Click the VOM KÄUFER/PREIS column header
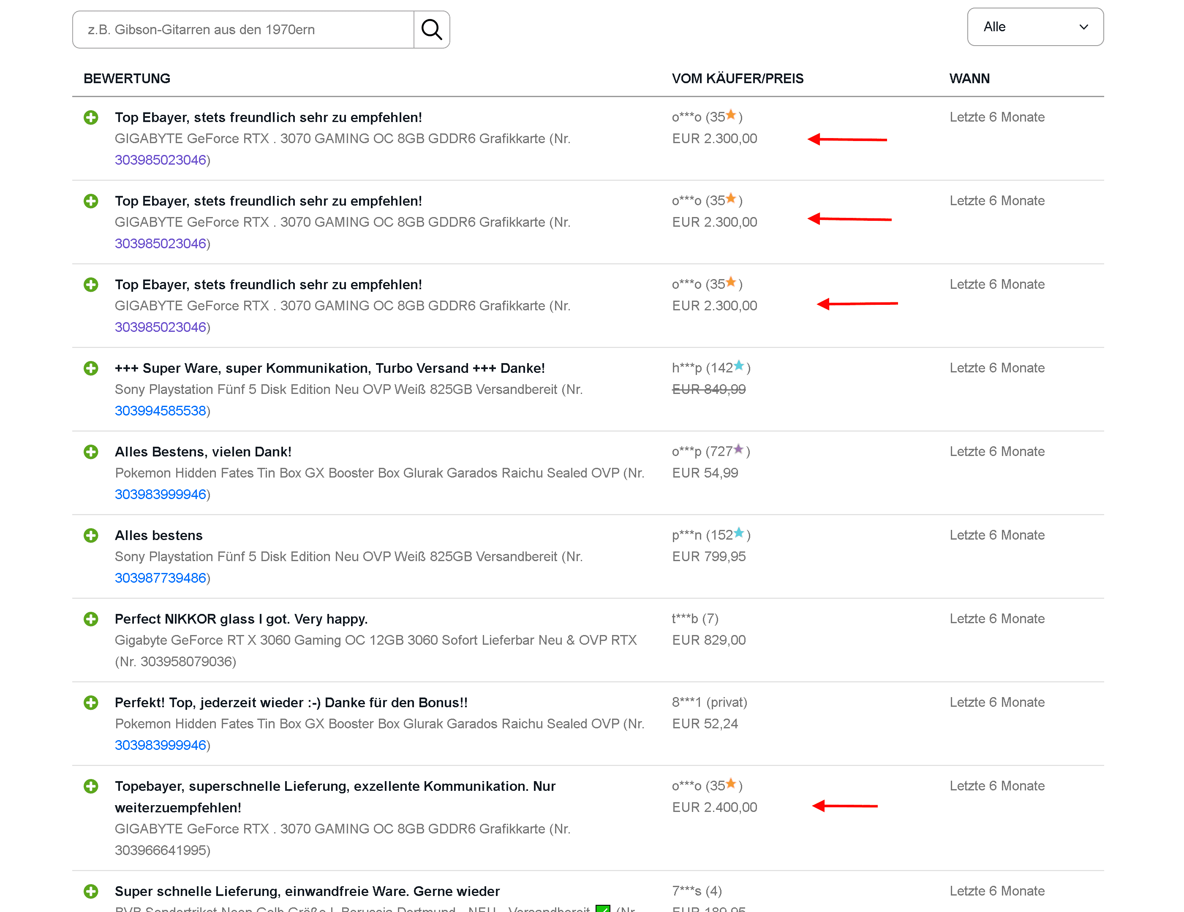Screen dimensions: 1184x912 point(738,79)
